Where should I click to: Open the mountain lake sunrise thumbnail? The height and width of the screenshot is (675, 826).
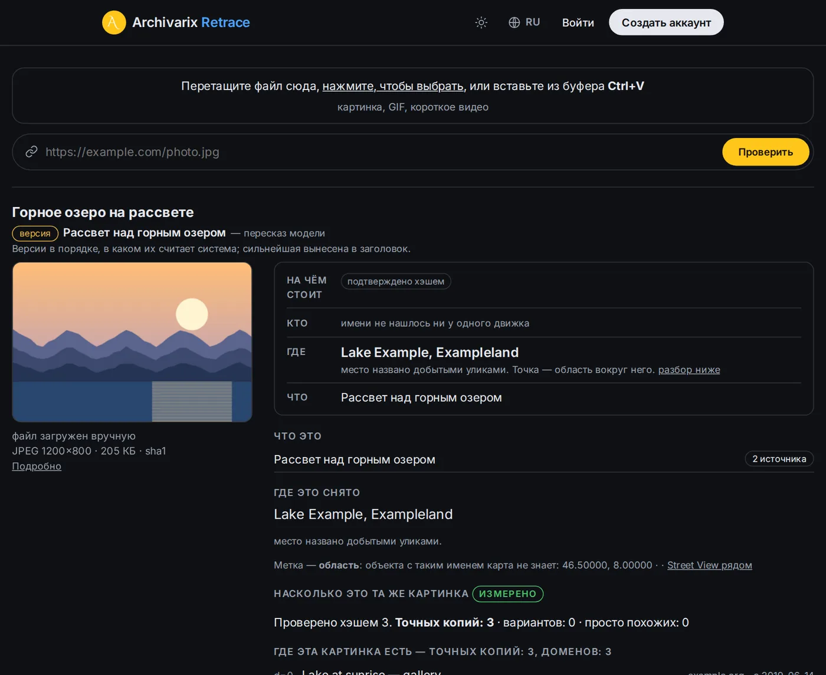coord(132,342)
